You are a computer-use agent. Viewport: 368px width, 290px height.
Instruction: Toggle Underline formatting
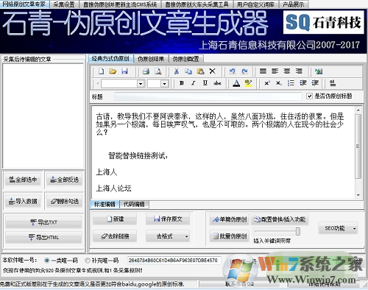coord(205,83)
